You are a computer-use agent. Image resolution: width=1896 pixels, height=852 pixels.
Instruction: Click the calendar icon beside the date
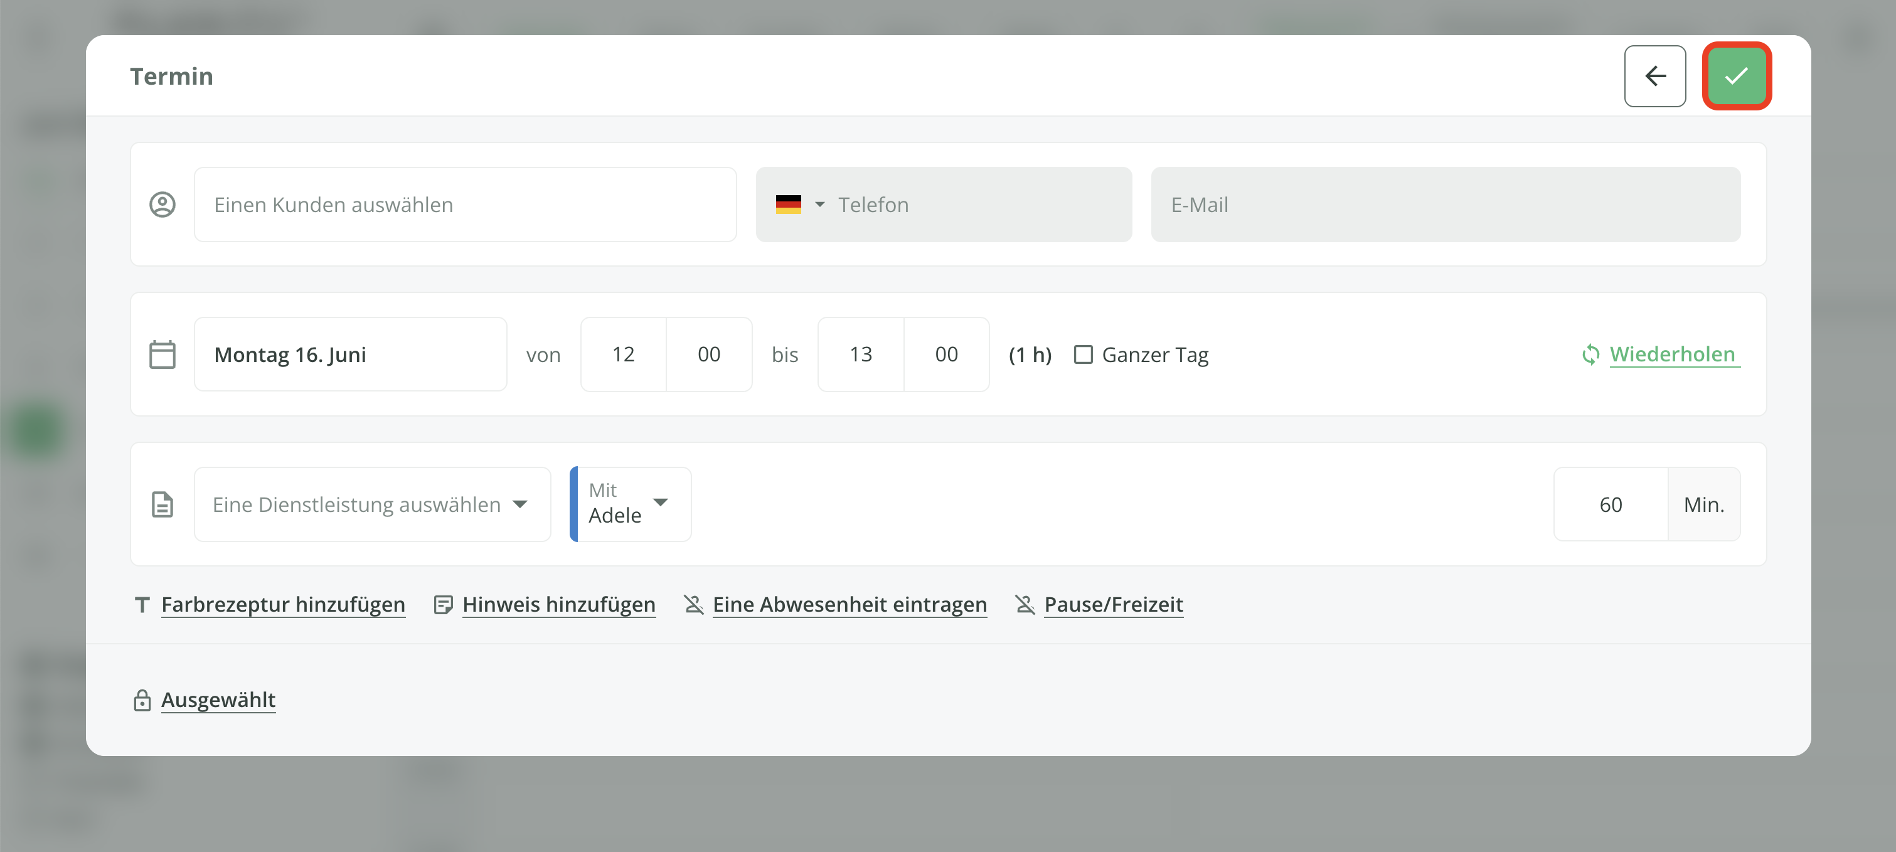point(162,354)
